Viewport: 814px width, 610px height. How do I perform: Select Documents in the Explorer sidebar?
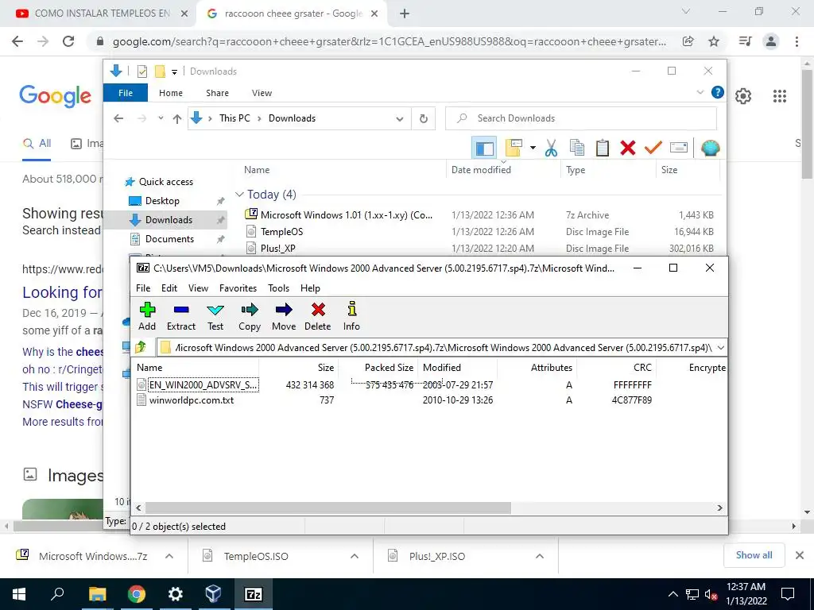[x=169, y=238]
